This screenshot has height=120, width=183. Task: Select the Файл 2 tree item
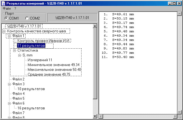point(19,79)
